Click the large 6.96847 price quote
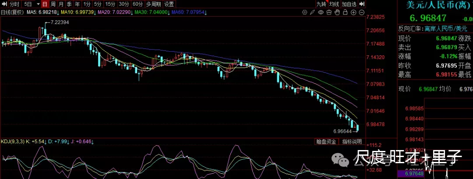This screenshot has width=473, height=179. click(428, 18)
